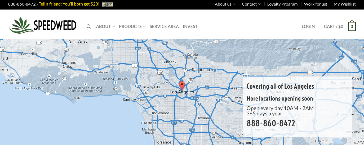
Task: Click 'Covering all of Los Angeles' heading
Action: (x=280, y=86)
